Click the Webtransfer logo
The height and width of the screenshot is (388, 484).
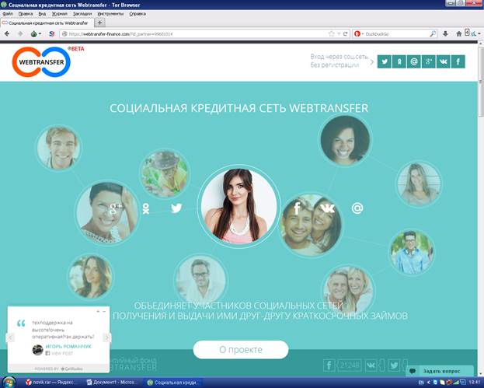click(x=41, y=61)
